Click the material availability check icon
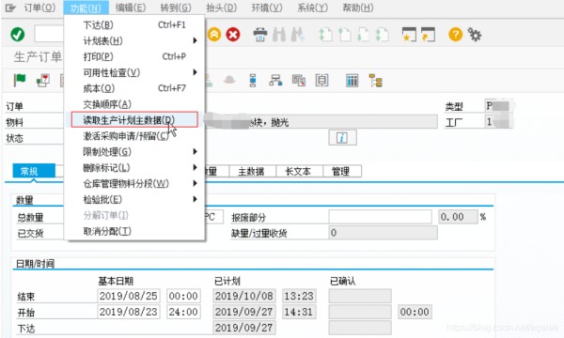 [x=43, y=81]
